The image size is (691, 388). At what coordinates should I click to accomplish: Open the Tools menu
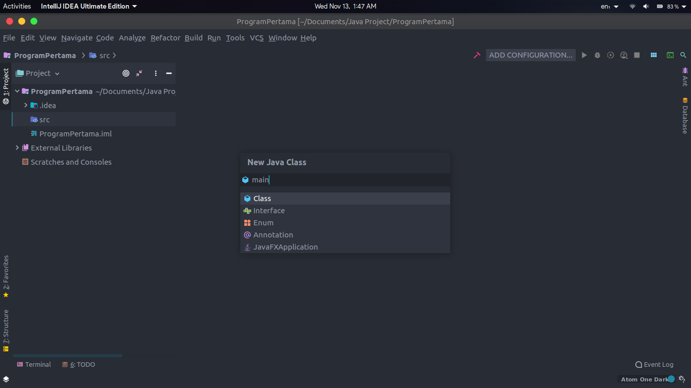[x=235, y=38]
